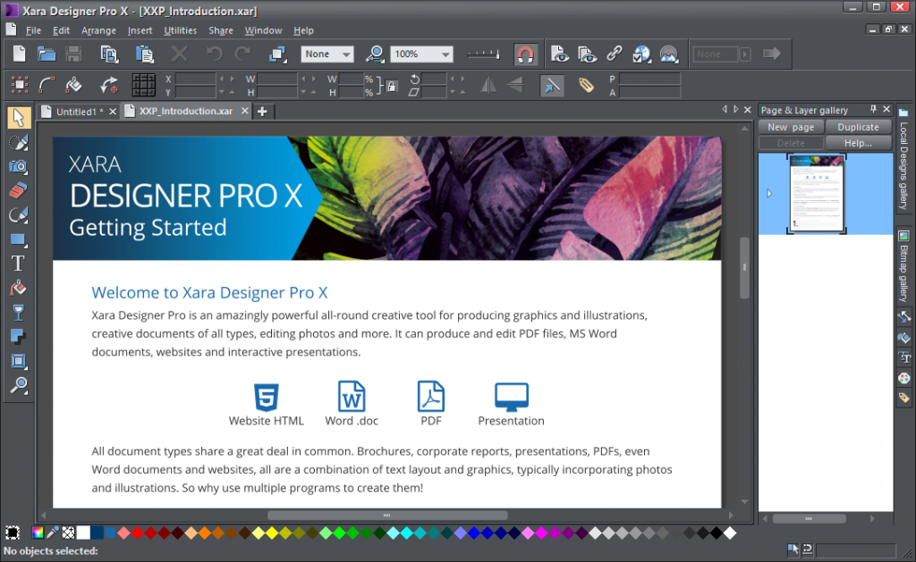The height and width of the screenshot is (562, 916).
Task: Select the Rectangle tool
Action: [x=18, y=239]
